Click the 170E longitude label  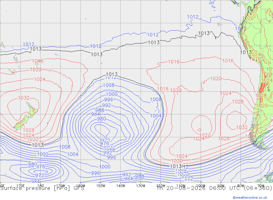tap(20, 186)
